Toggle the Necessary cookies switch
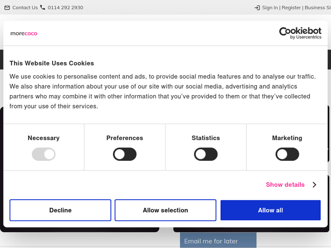This screenshot has height=248, width=331. [44, 154]
